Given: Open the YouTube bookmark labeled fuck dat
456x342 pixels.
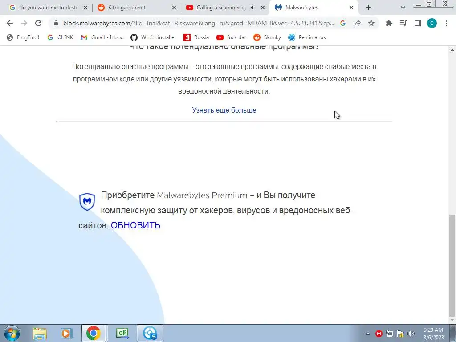Looking at the screenshot, I should point(232,37).
